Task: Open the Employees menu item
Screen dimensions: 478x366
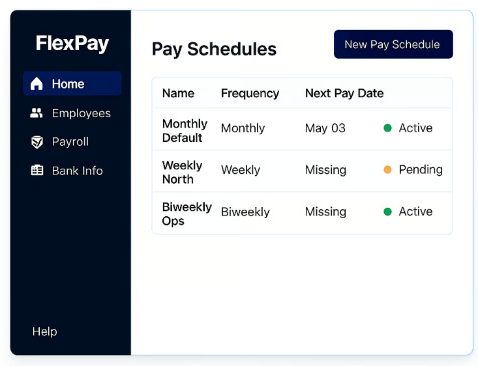Action: coord(81,113)
